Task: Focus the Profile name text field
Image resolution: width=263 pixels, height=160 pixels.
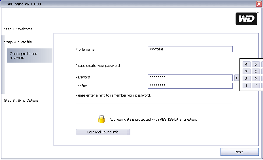Action: click(x=190, y=49)
